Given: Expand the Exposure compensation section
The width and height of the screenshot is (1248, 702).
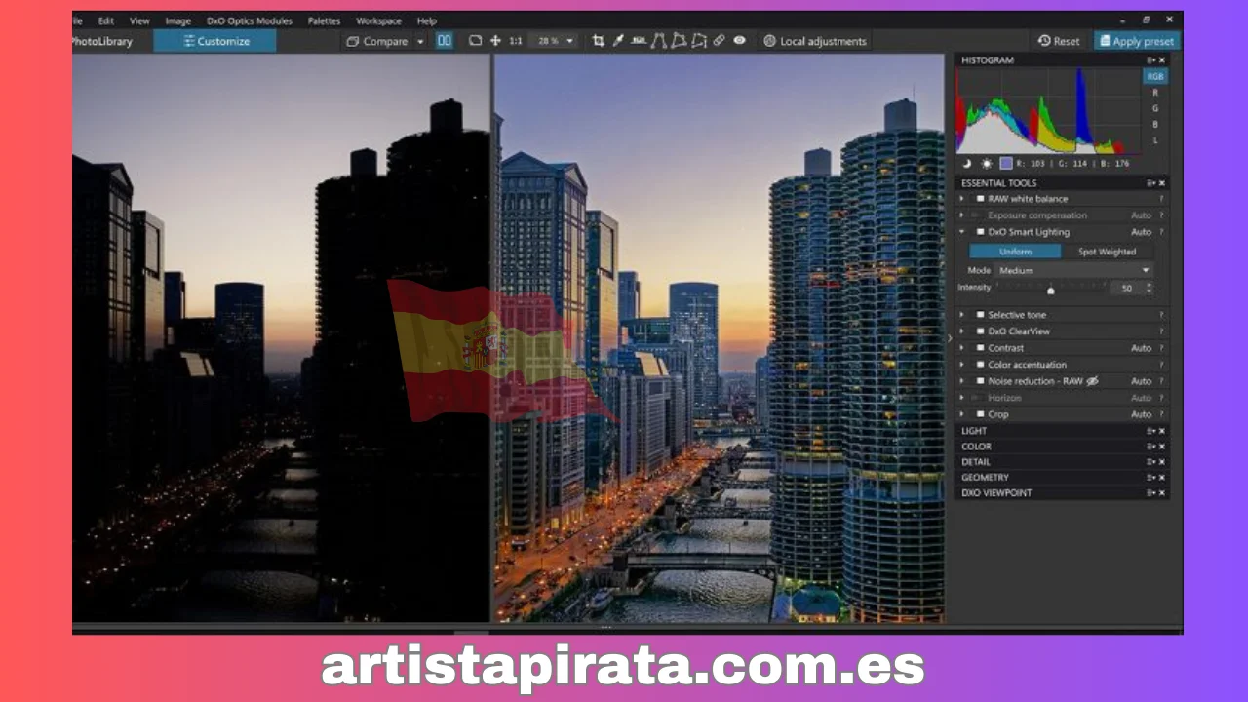Looking at the screenshot, I should coord(962,215).
